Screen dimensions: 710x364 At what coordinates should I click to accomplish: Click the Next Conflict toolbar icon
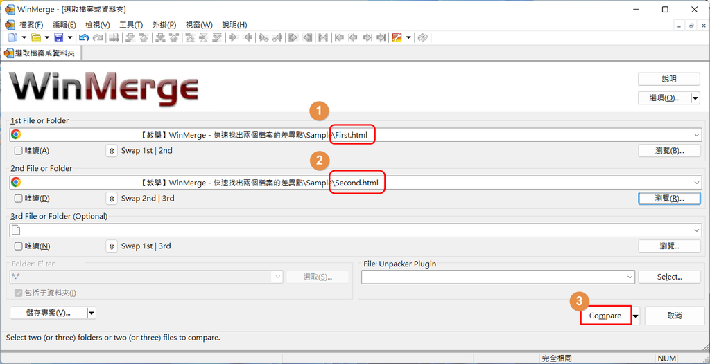pyautogui.click(x=160, y=37)
